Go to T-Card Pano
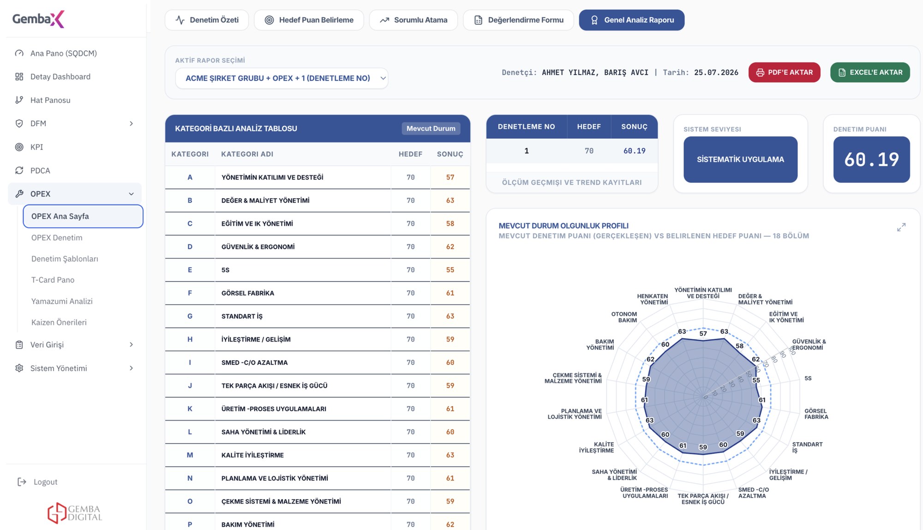This screenshot has width=923, height=530. [x=53, y=280]
